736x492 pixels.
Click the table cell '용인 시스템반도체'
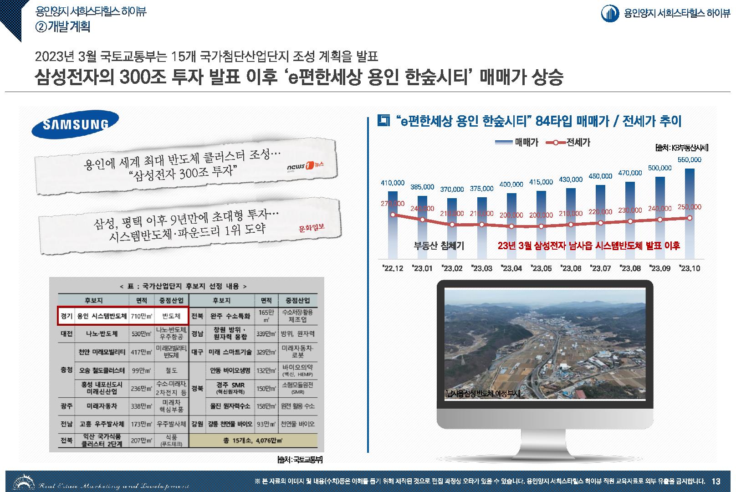(x=102, y=316)
